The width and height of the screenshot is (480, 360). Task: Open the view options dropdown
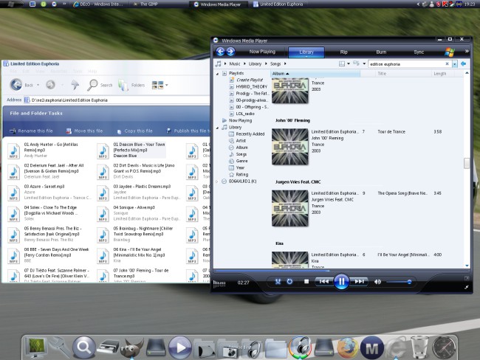(x=364, y=63)
